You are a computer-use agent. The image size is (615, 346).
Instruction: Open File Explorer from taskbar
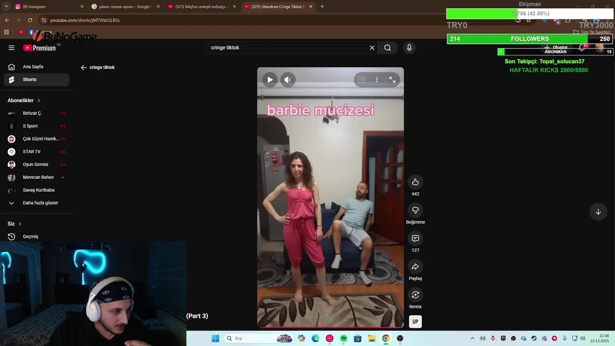pos(372,338)
